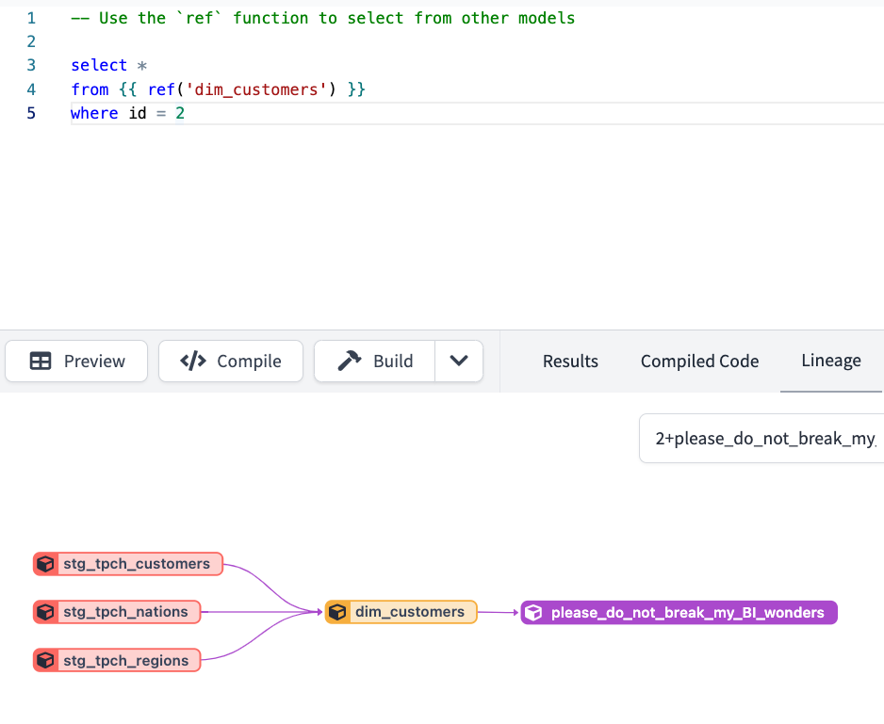This screenshot has width=884, height=724.
Task: Click line number 4 in the gutter
Action: [x=31, y=89]
